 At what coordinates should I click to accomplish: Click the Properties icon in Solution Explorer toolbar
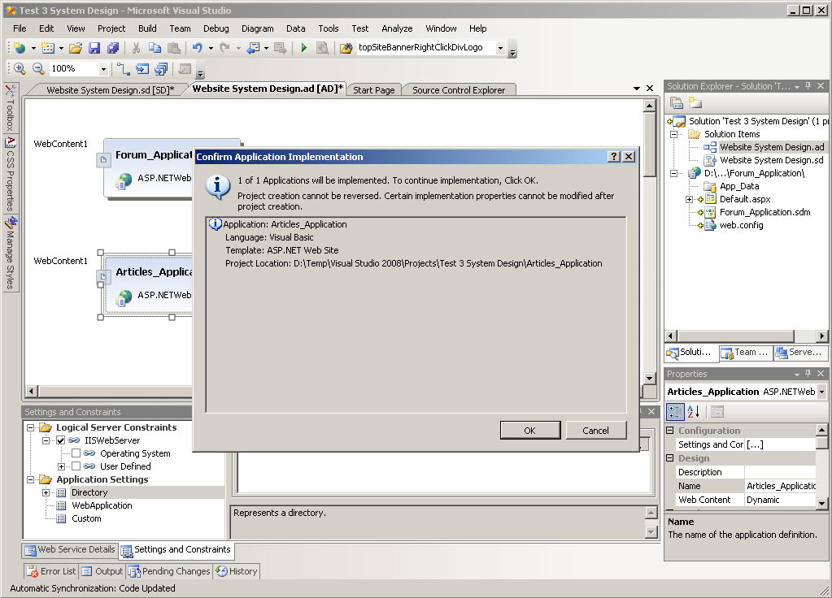point(676,102)
